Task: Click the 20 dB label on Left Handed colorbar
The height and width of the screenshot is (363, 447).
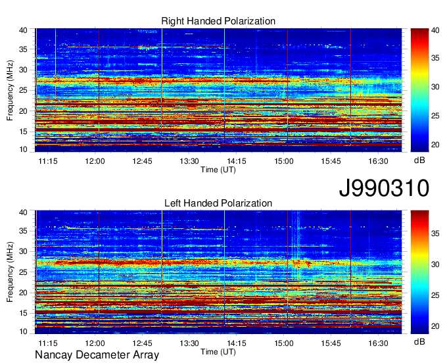Action: (x=435, y=326)
